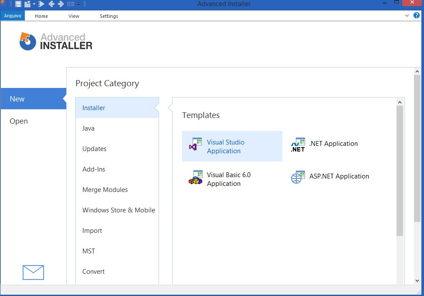Click the Visual Basic 6.0 Application icon
The width and height of the screenshot is (424, 296).
click(x=196, y=178)
